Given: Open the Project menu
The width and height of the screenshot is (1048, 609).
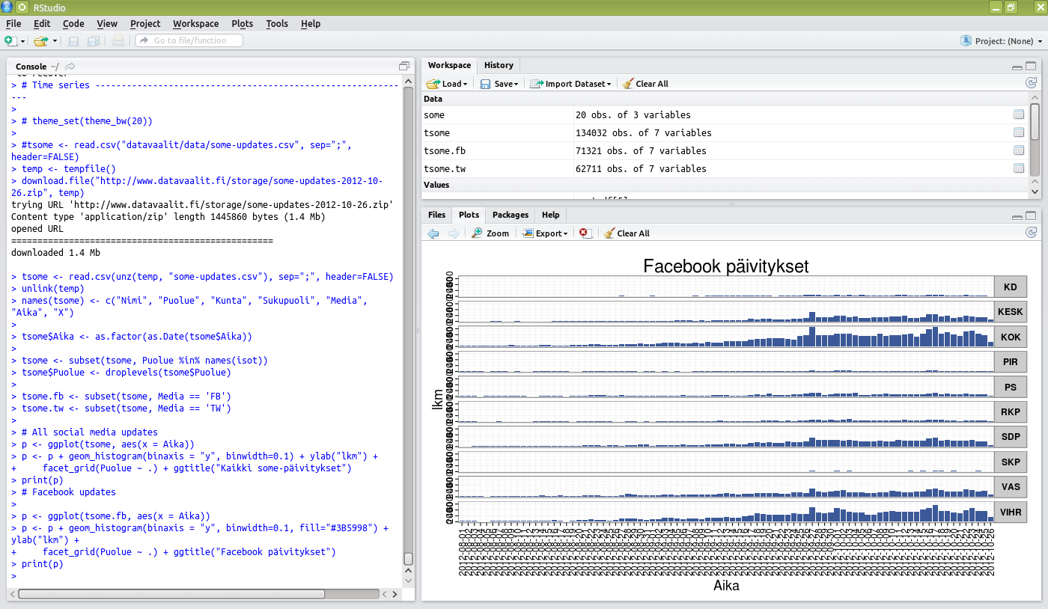Looking at the screenshot, I should click(x=145, y=23).
